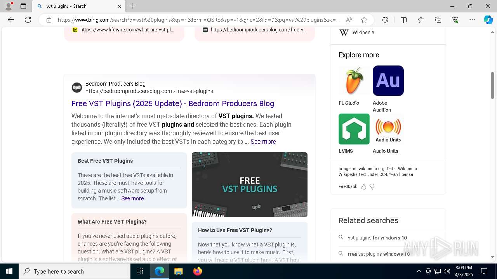
Task: Launch the Copilot sidebar
Action: pos(488,20)
